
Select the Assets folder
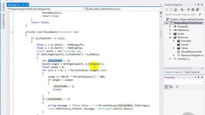pos(181,34)
